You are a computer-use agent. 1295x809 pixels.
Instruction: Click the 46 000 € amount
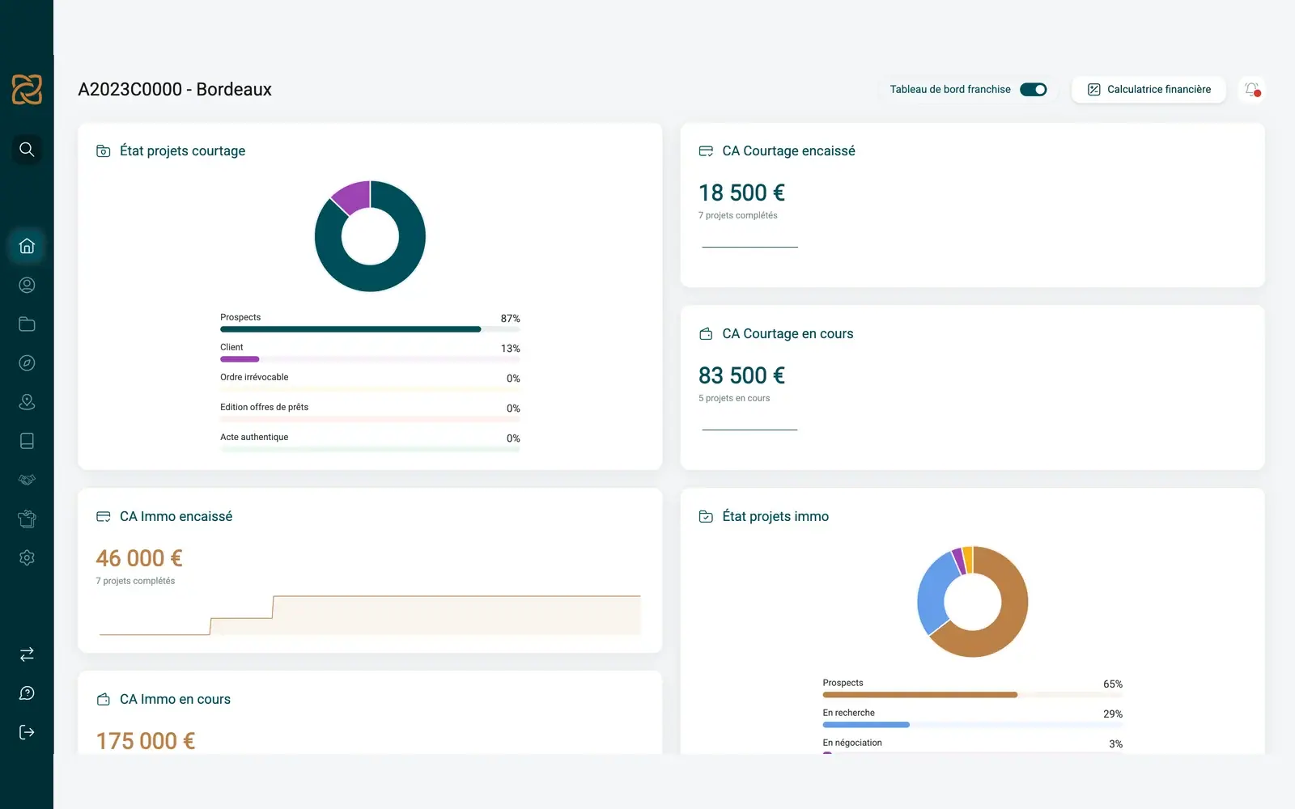click(139, 558)
